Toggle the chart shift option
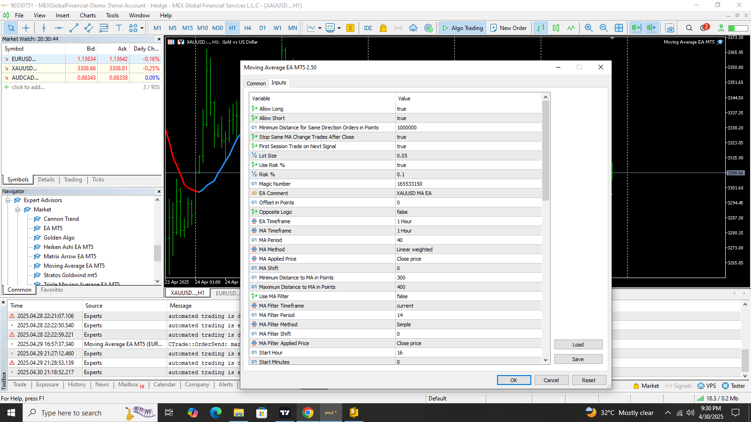The width and height of the screenshot is (751, 422). pyautogui.click(x=651, y=28)
